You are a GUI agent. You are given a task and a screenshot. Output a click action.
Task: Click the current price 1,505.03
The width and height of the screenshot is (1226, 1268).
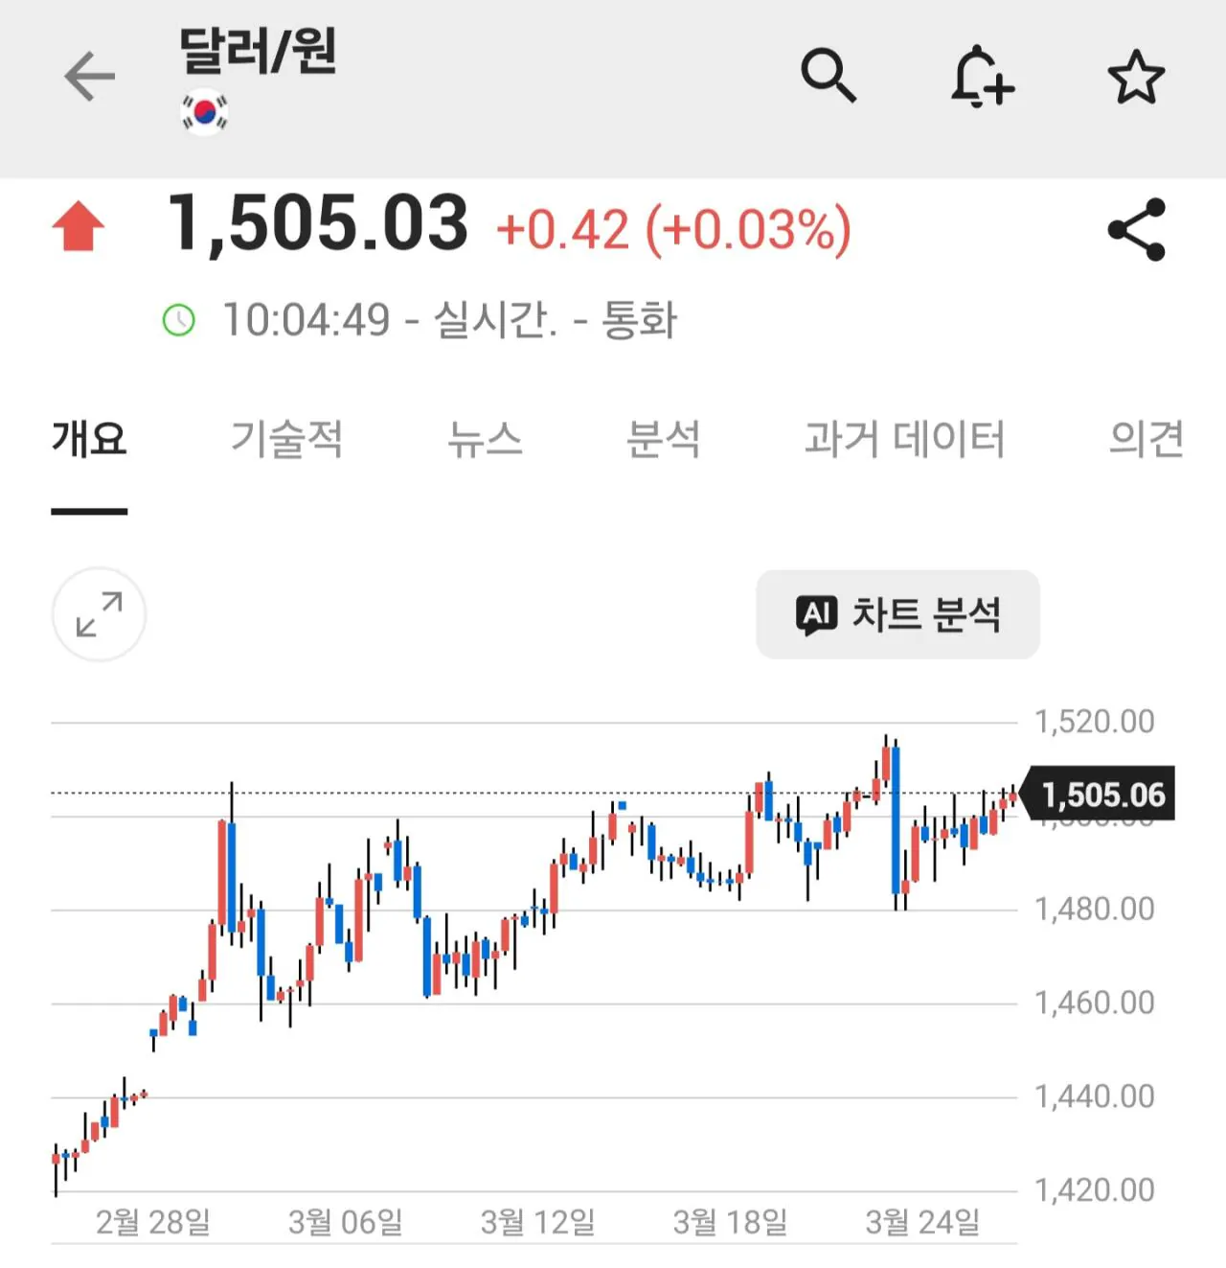[x=318, y=224]
